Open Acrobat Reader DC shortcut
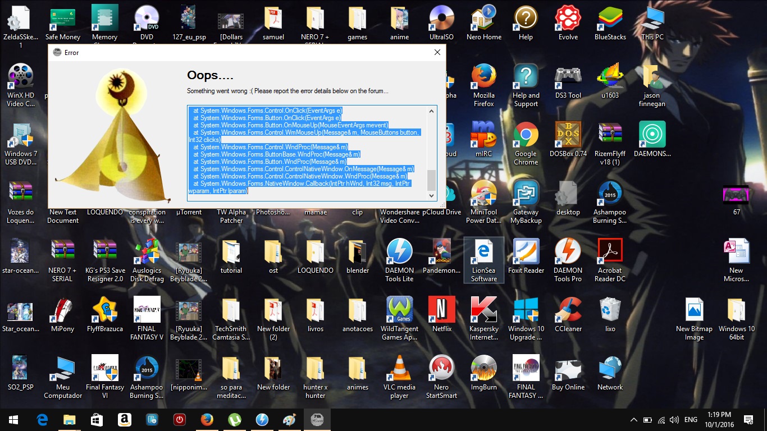Viewport: 767px width, 431px height. pyautogui.click(x=610, y=261)
